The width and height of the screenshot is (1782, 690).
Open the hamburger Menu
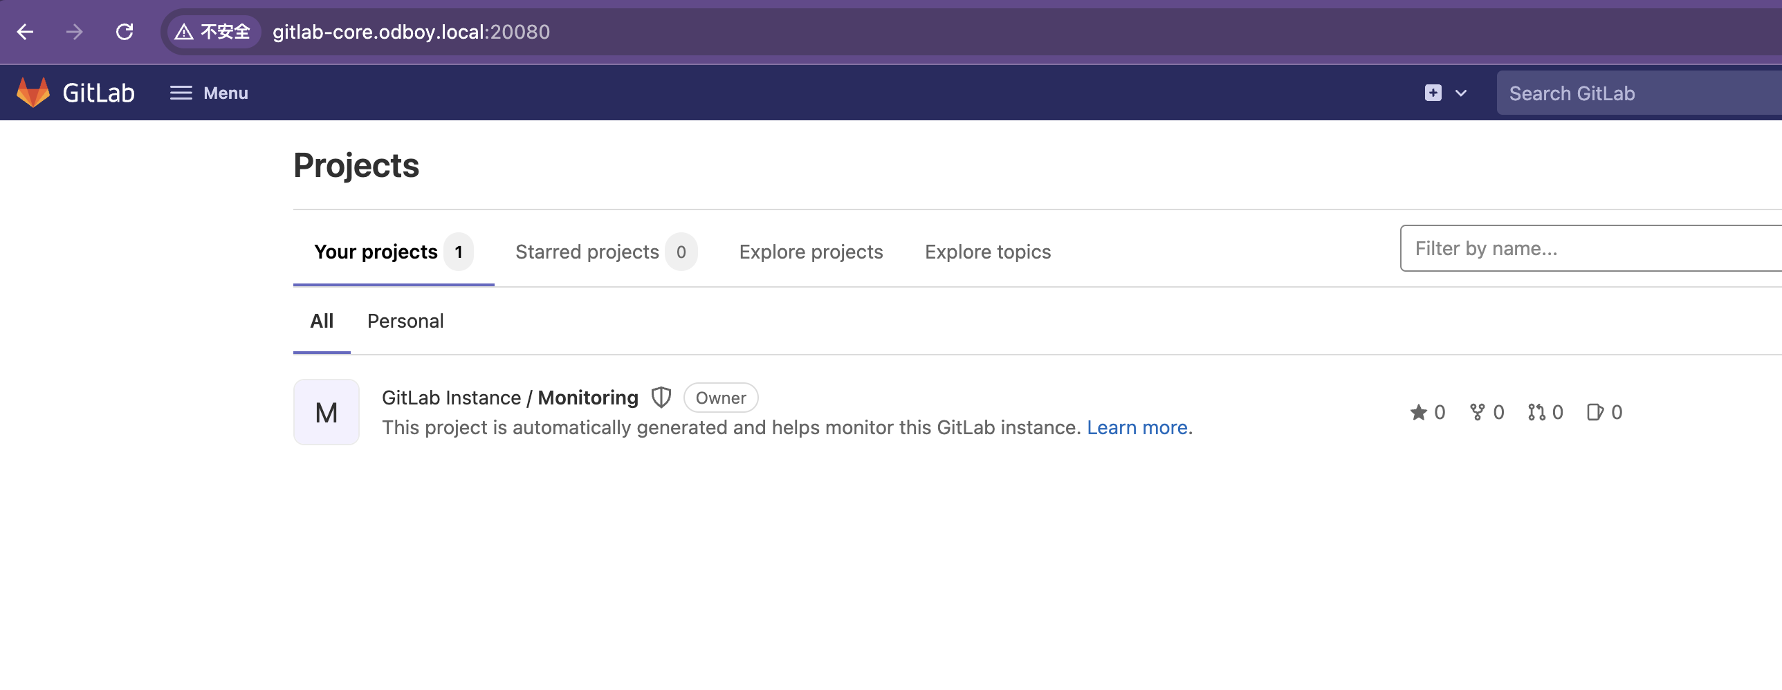tap(209, 93)
